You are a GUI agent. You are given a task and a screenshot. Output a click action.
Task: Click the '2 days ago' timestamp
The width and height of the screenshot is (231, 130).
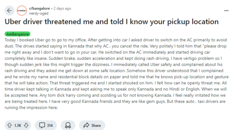point(62,8)
